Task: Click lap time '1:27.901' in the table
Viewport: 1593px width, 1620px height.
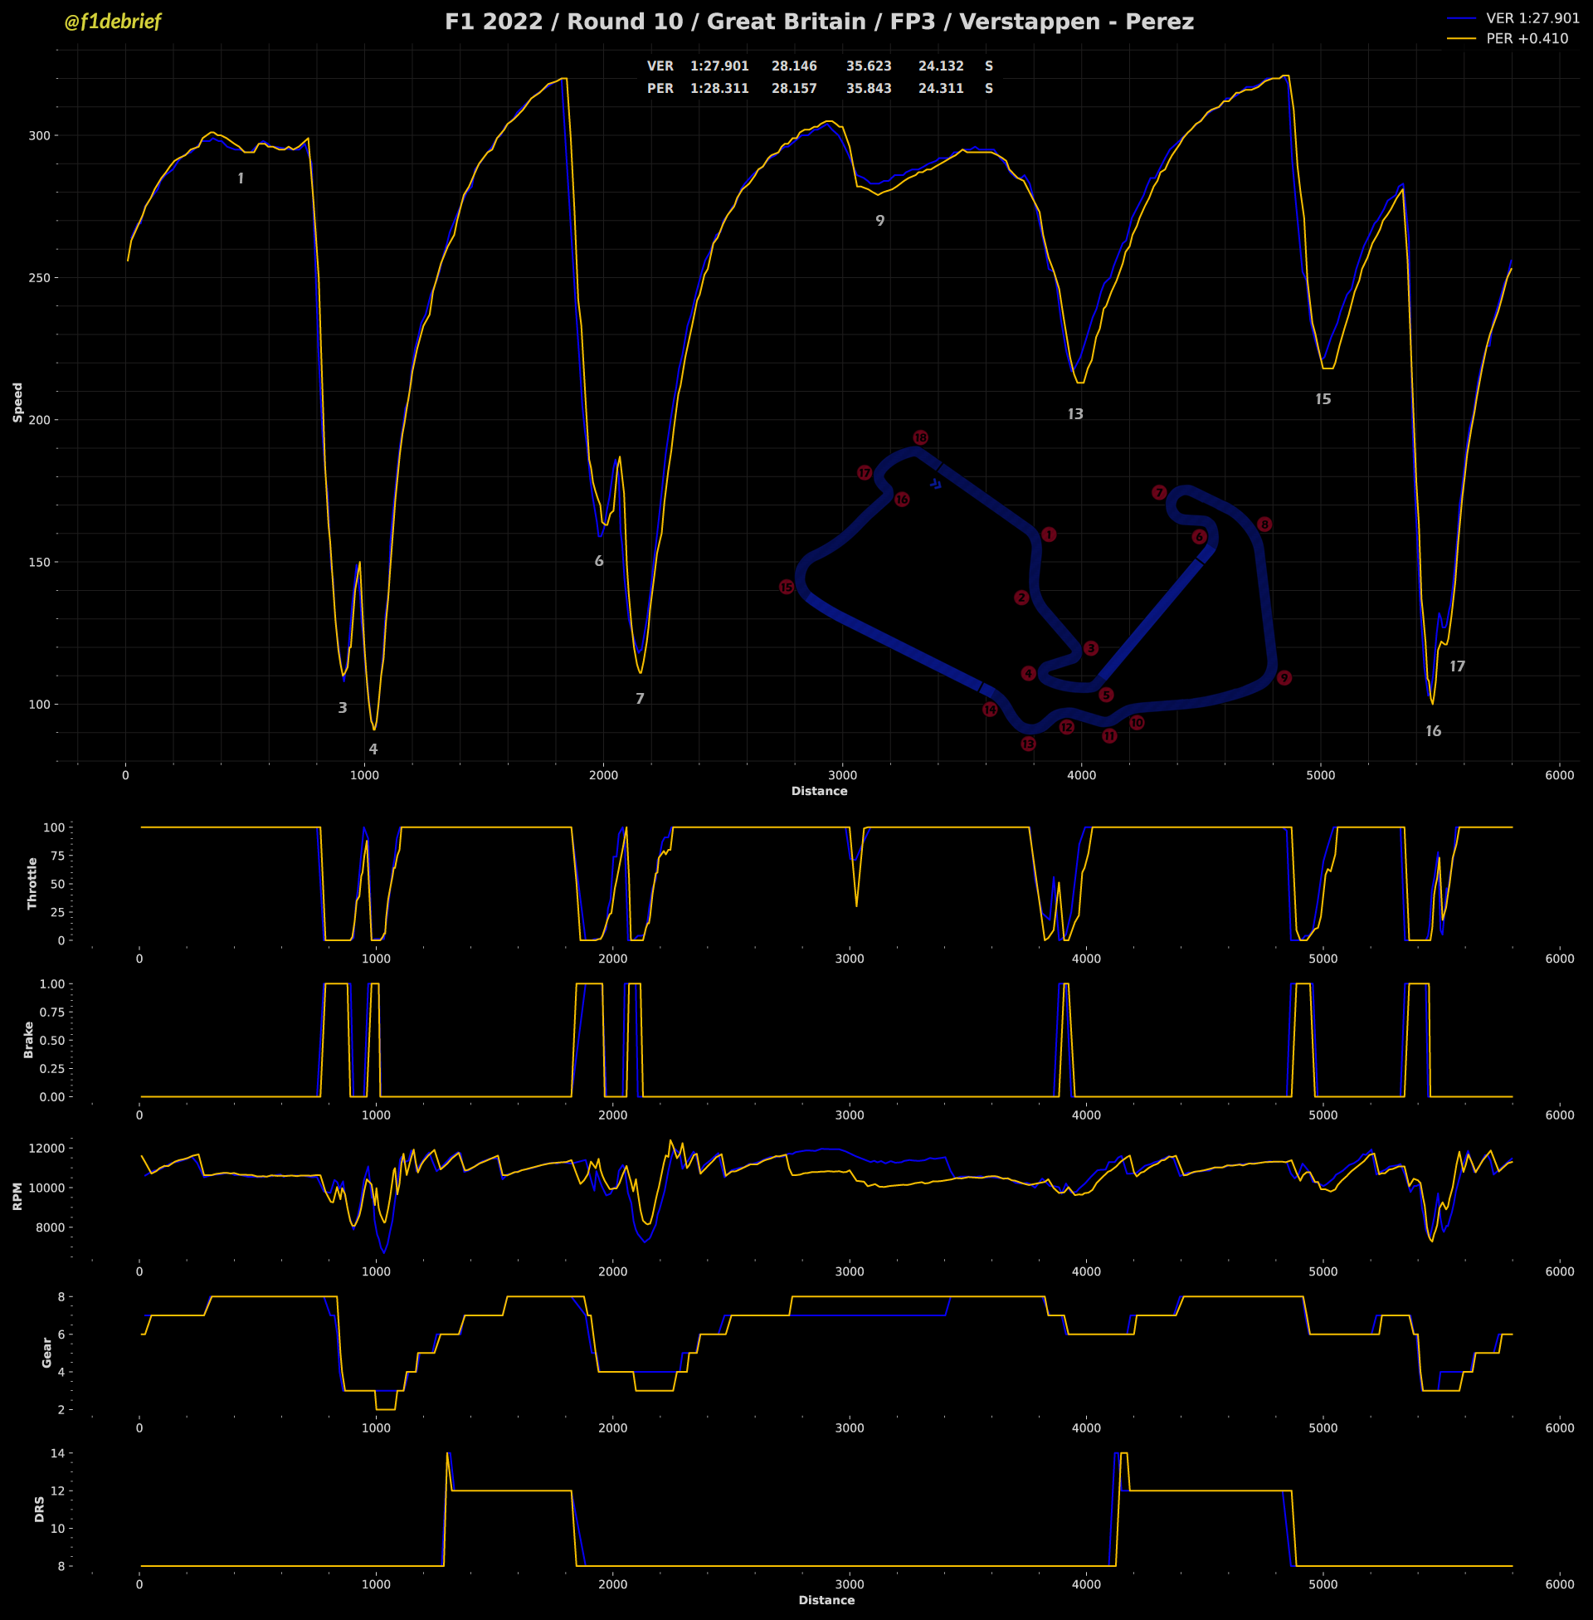Action: [x=719, y=66]
